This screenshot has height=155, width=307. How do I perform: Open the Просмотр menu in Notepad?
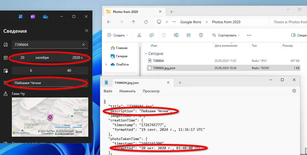point(151,91)
